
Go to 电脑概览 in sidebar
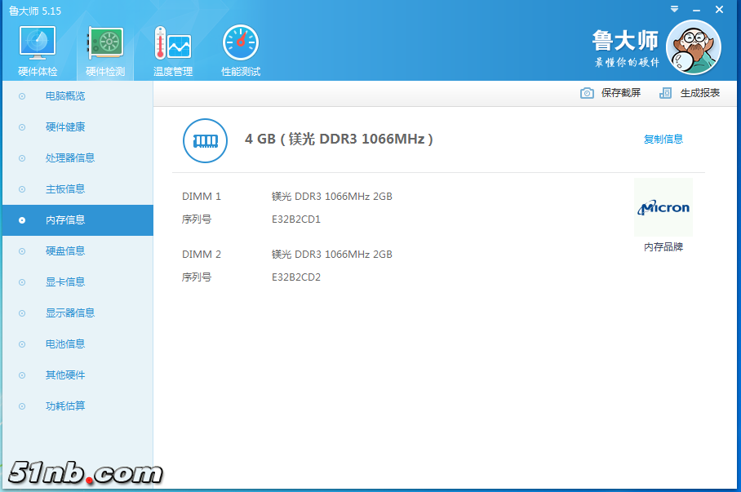(x=65, y=96)
